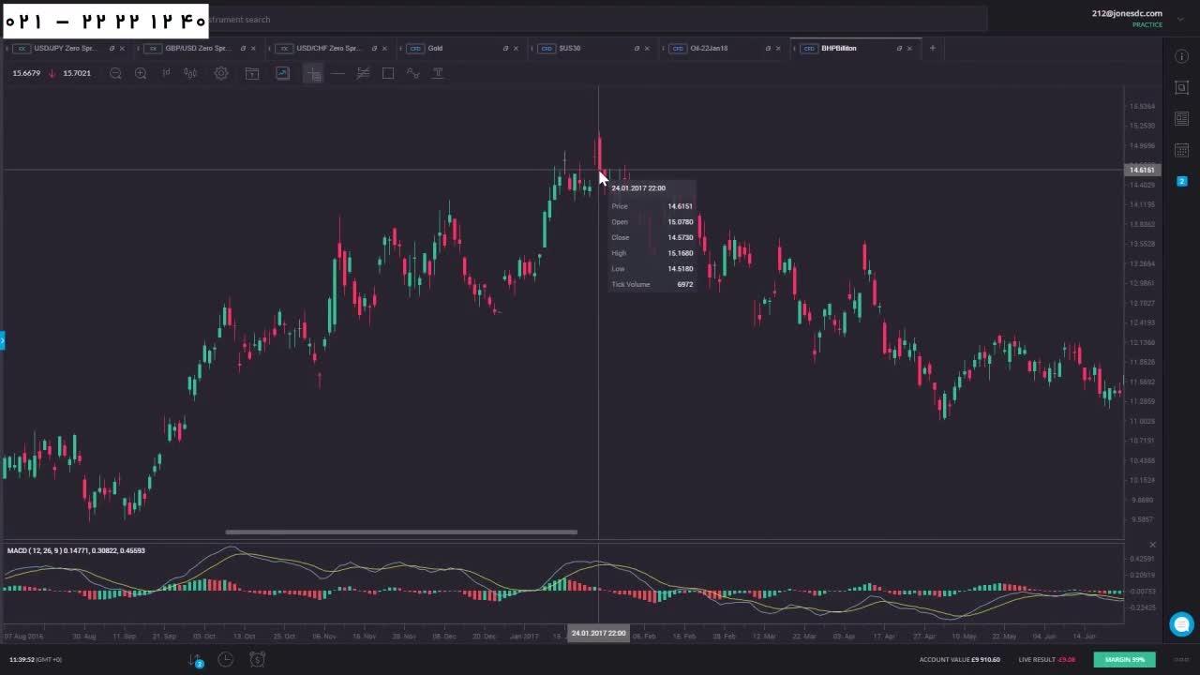The width and height of the screenshot is (1200, 675).
Task: Click the MARGIN 99% button
Action: pos(1124,659)
